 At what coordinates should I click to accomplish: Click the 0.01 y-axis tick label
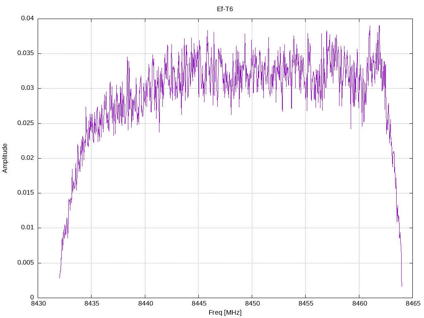(x=28, y=227)
